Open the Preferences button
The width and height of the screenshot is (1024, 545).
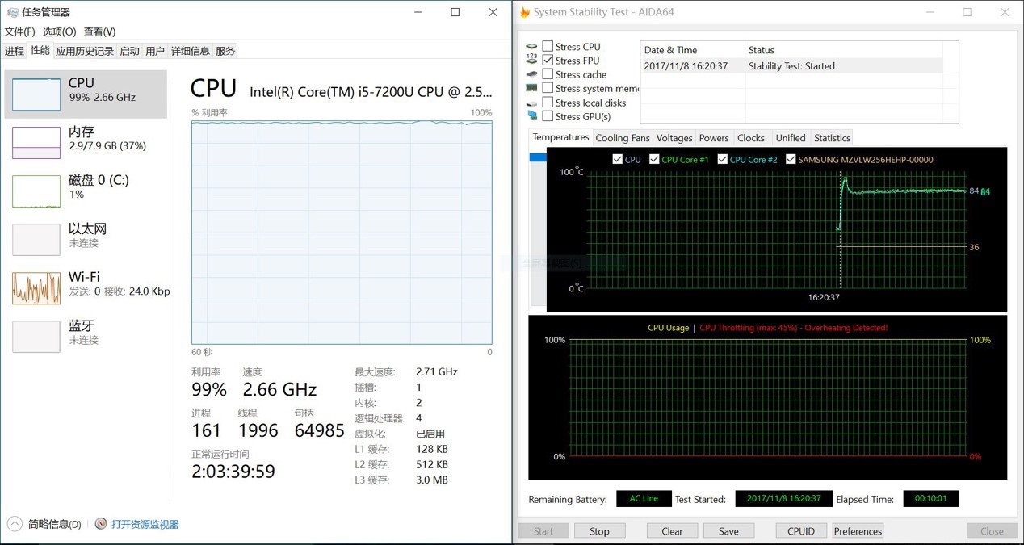coord(858,530)
